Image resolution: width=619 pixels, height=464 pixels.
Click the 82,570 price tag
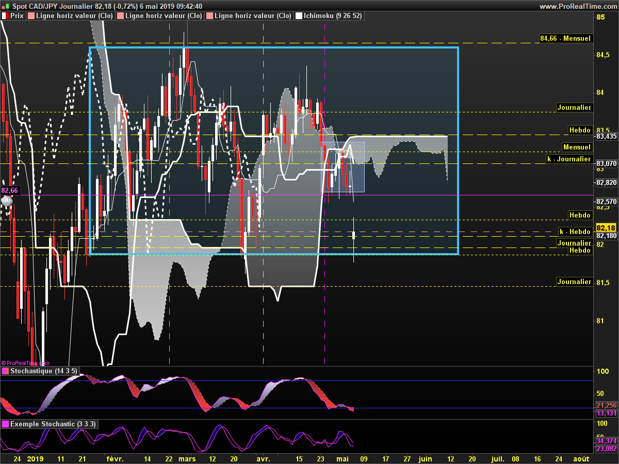click(606, 202)
